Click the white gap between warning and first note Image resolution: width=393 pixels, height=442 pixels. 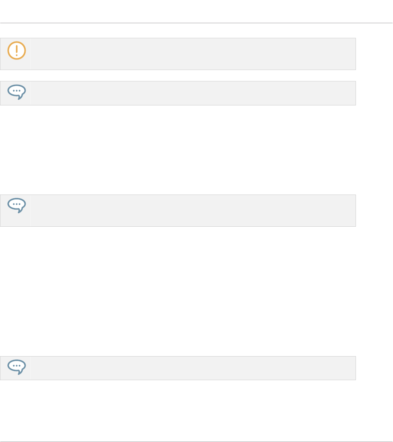178,76
